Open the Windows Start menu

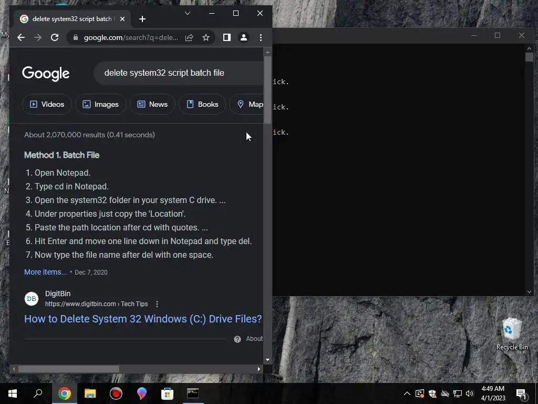tap(13, 393)
